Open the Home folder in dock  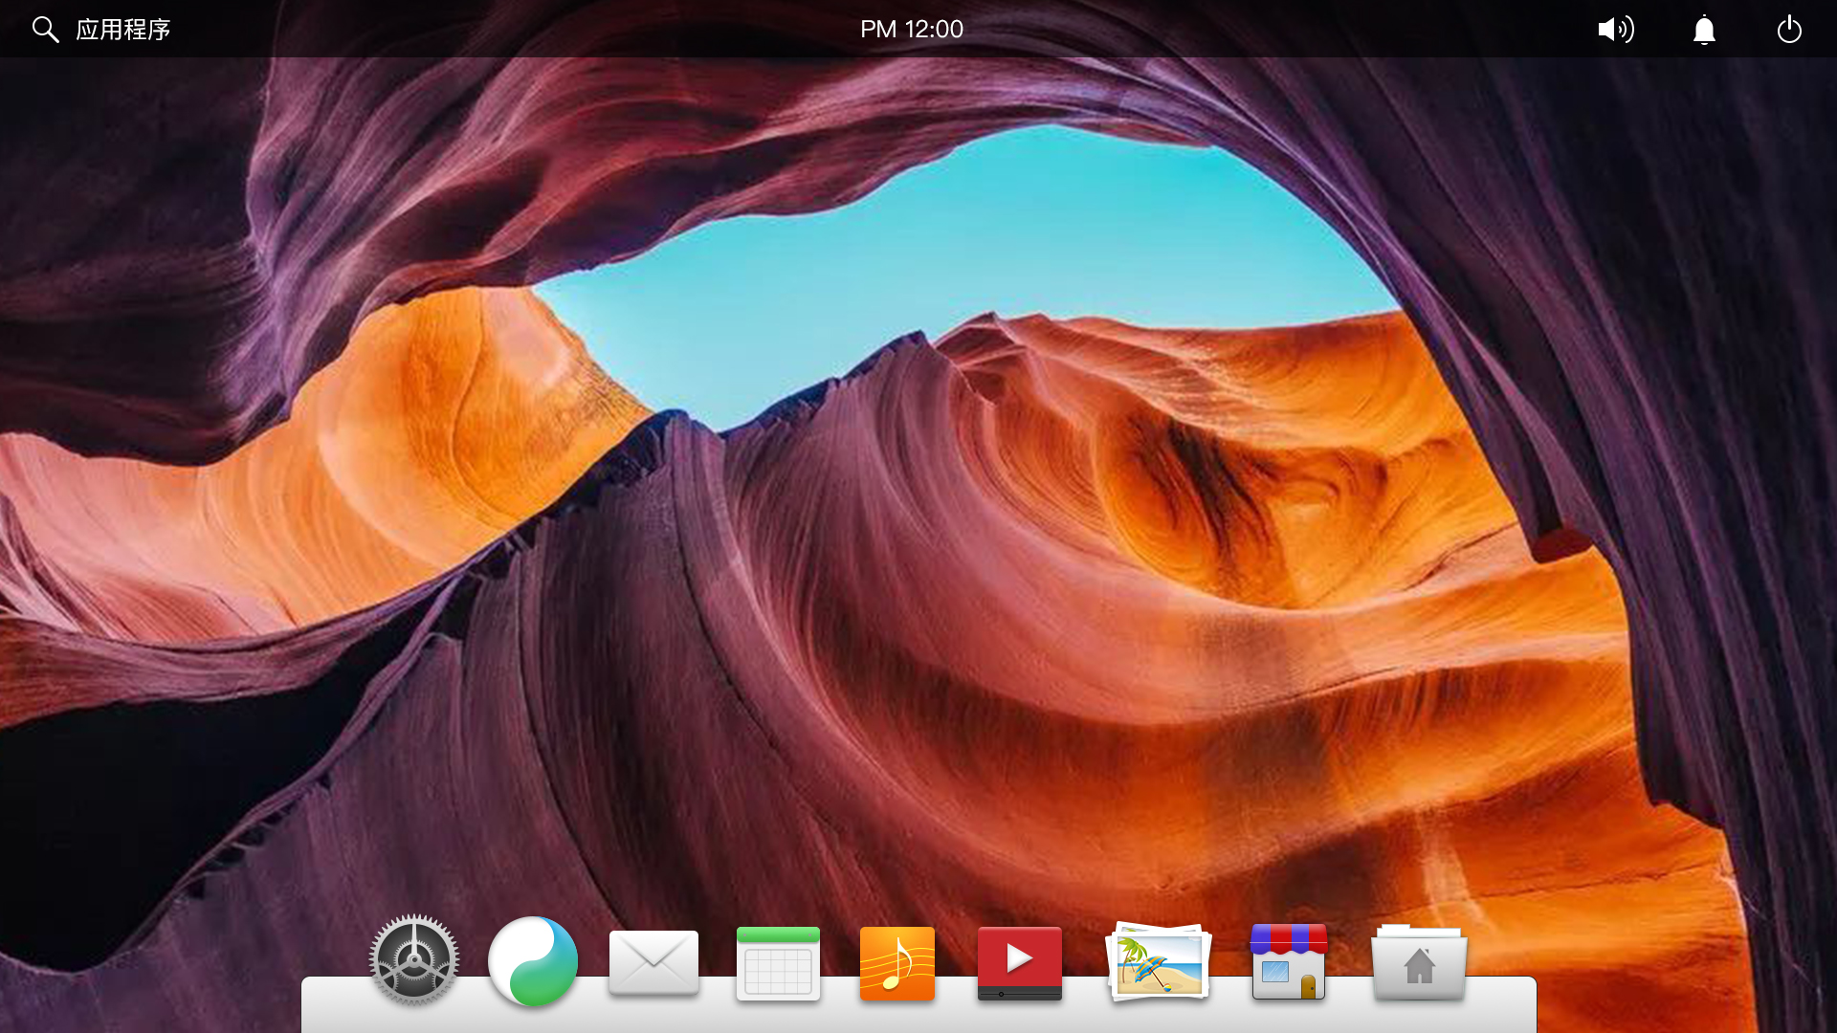pos(1419,963)
